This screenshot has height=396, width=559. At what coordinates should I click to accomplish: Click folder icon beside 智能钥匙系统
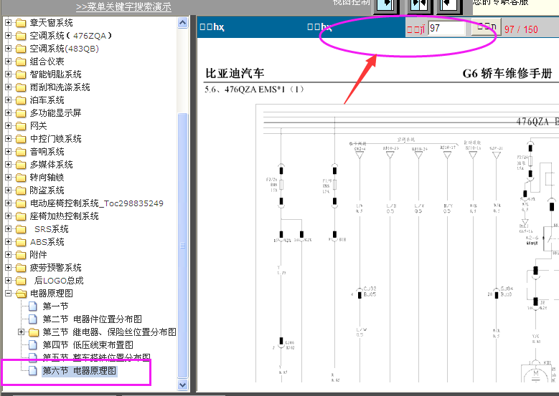21,74
